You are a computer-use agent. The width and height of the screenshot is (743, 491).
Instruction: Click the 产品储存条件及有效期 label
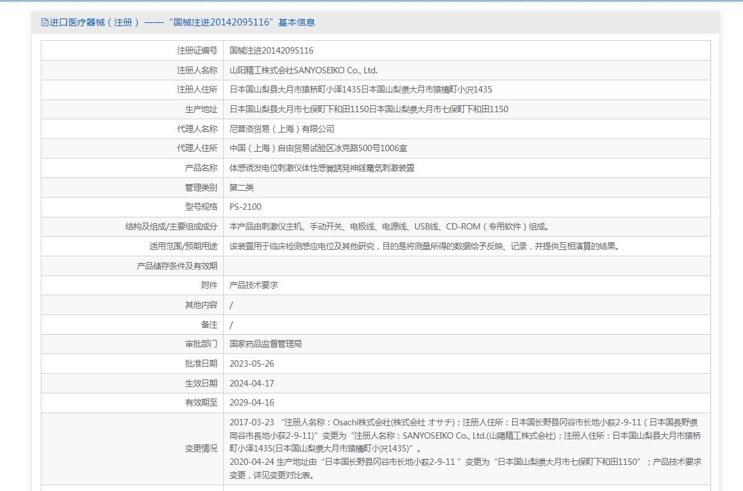click(177, 266)
